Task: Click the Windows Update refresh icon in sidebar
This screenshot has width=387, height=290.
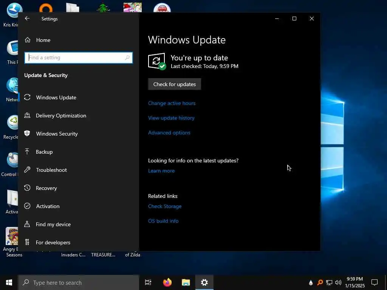Action: [27, 97]
